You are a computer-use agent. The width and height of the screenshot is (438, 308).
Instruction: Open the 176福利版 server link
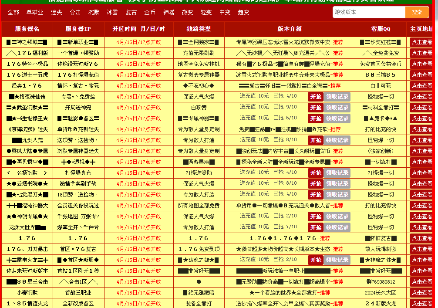[x=27, y=53]
